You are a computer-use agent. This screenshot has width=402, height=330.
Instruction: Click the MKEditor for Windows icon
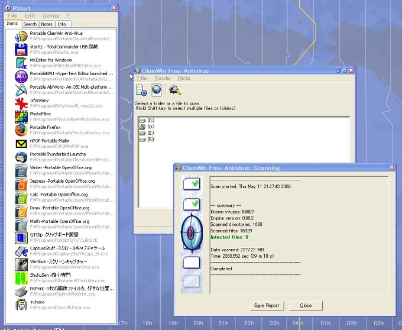click(21, 63)
